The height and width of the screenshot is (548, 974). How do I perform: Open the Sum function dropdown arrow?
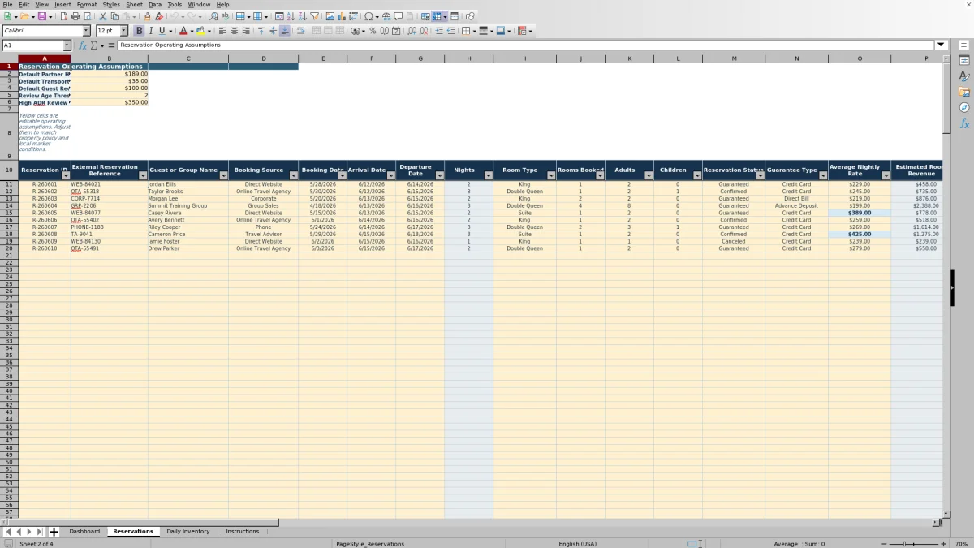tap(101, 45)
